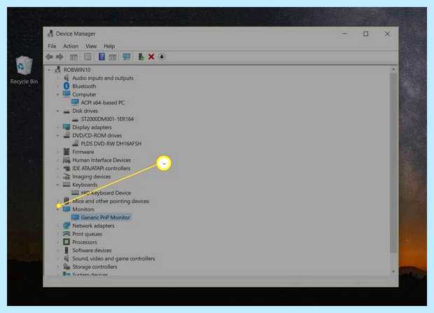The width and height of the screenshot is (434, 313).
Task: Select the ROBWIN10 computer name
Action: coord(77,70)
